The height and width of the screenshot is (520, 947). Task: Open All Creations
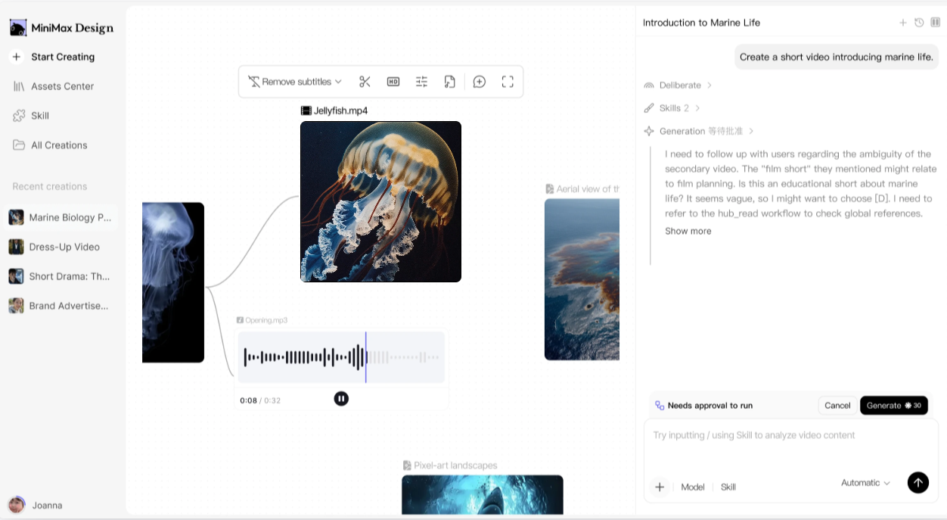50,145
